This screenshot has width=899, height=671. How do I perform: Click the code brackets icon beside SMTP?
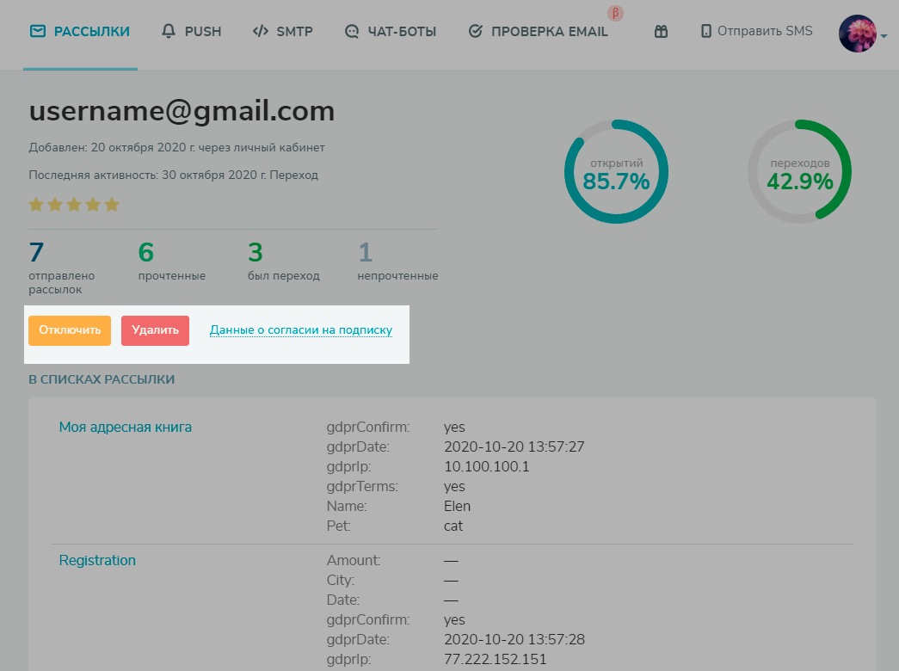[x=261, y=31]
